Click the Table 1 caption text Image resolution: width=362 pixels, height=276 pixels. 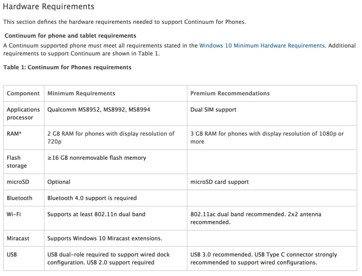67,67
